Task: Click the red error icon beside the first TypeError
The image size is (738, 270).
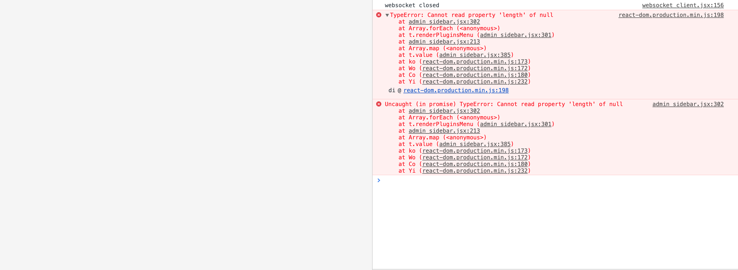Action: 379,15
